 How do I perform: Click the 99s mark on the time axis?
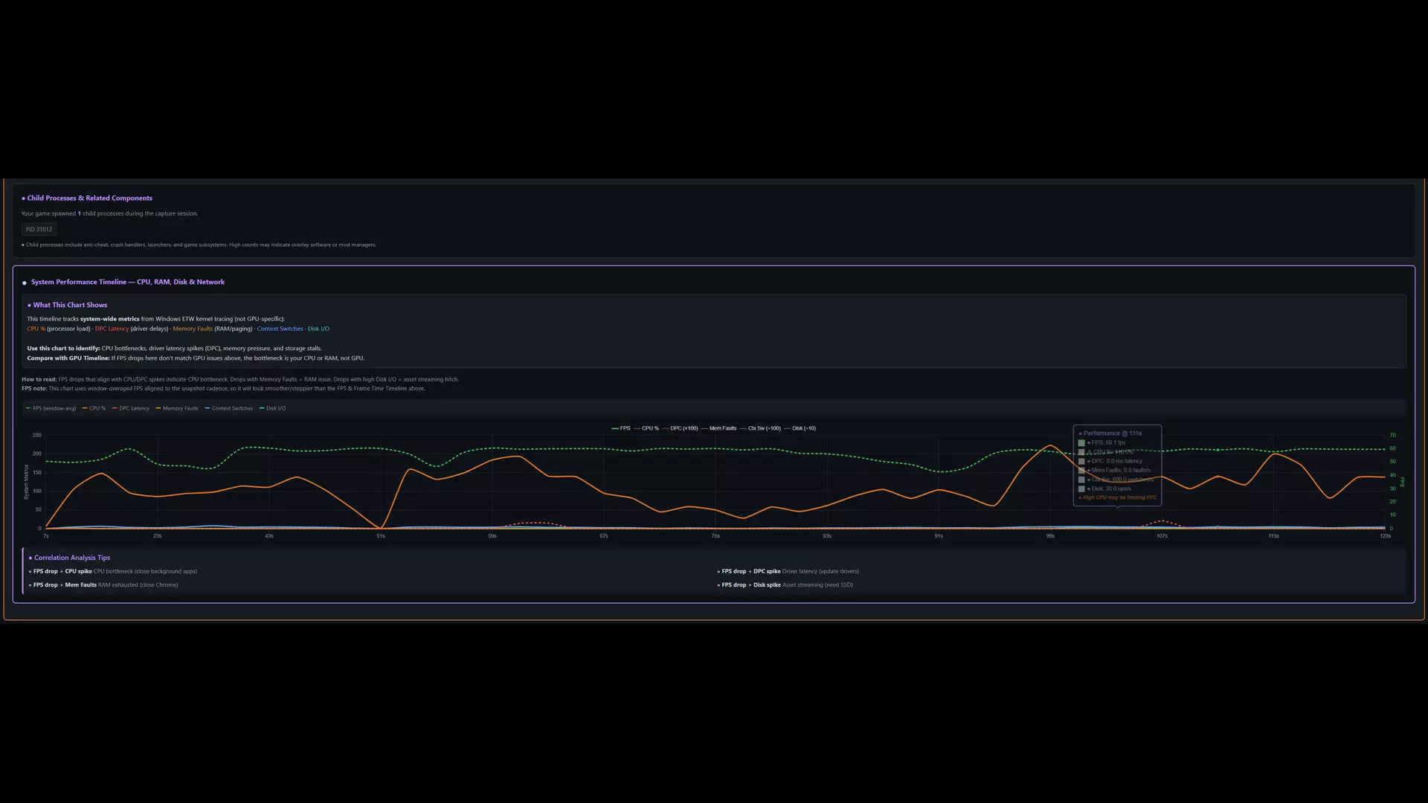pyautogui.click(x=1050, y=536)
